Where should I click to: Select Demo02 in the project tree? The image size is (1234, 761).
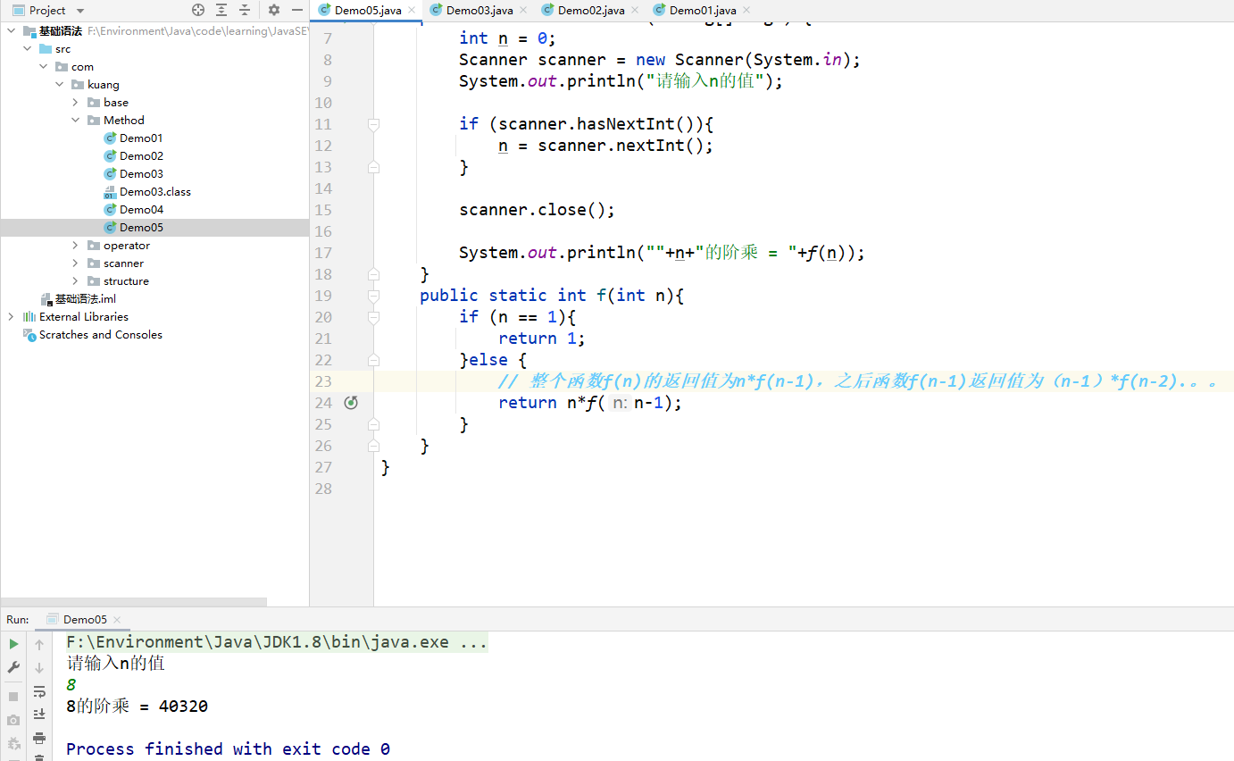141,156
